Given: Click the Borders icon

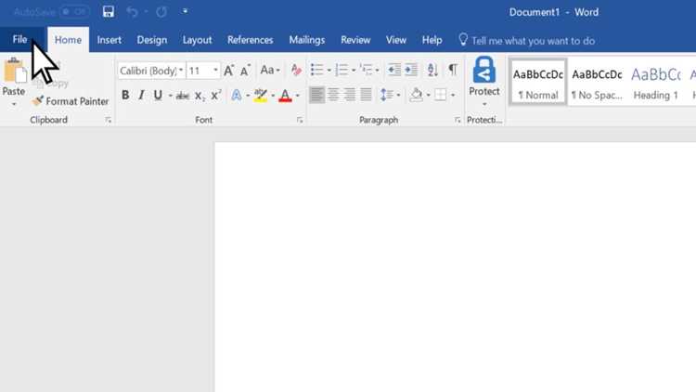Looking at the screenshot, I should (x=440, y=95).
